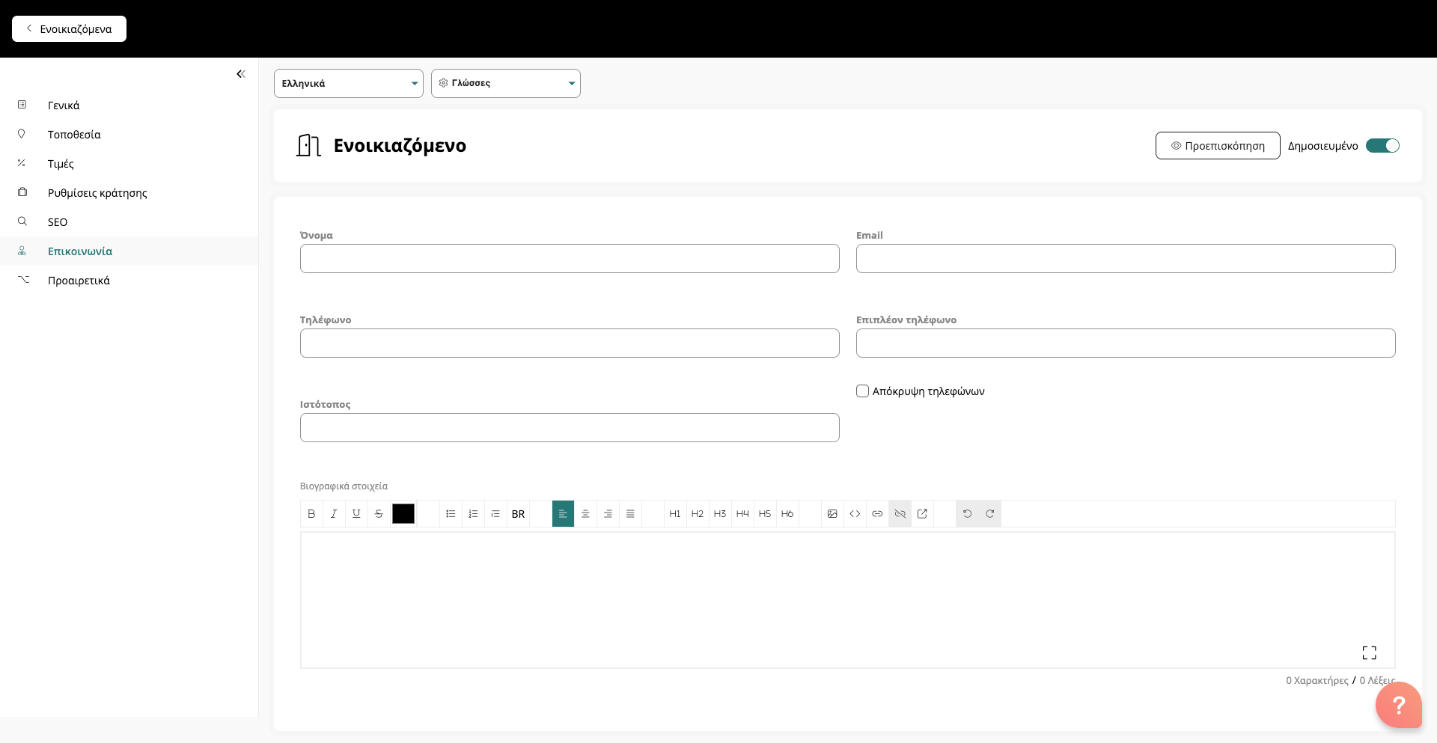Click the insert image icon
This screenshot has width=1437, height=743.
832,514
